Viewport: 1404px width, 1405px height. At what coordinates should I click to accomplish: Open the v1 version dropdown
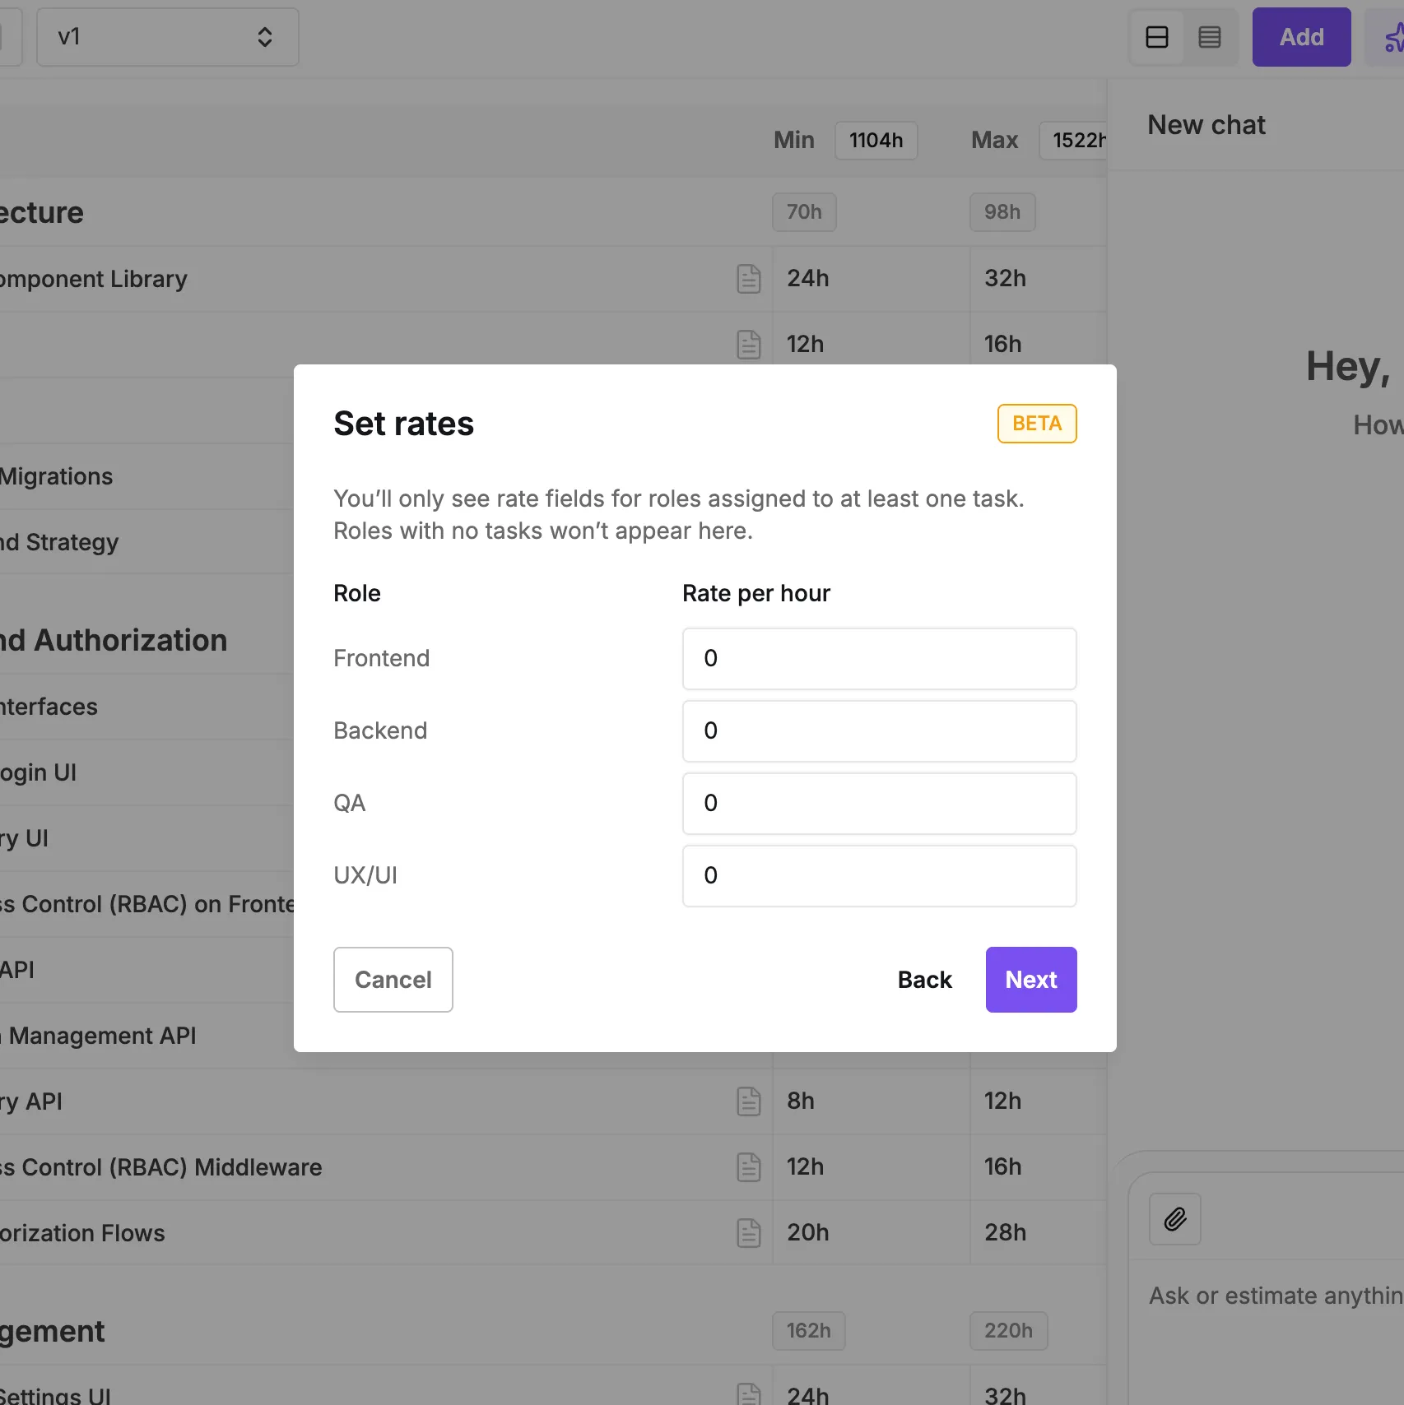pos(167,37)
